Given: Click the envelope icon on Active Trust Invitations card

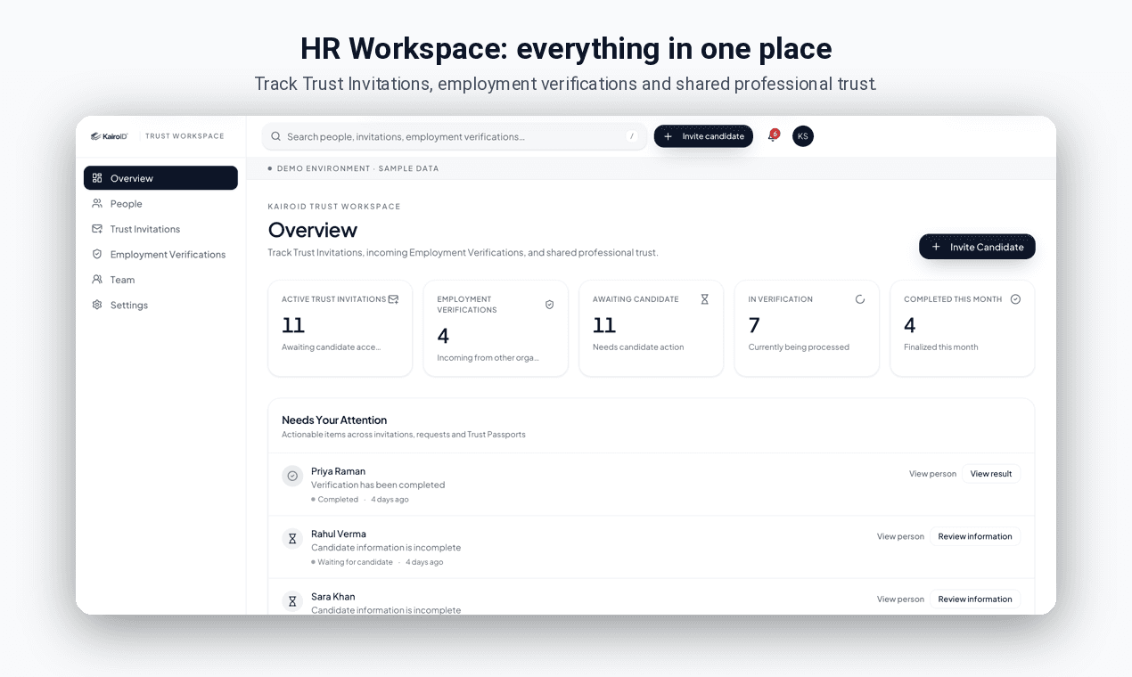Looking at the screenshot, I should pos(393,299).
